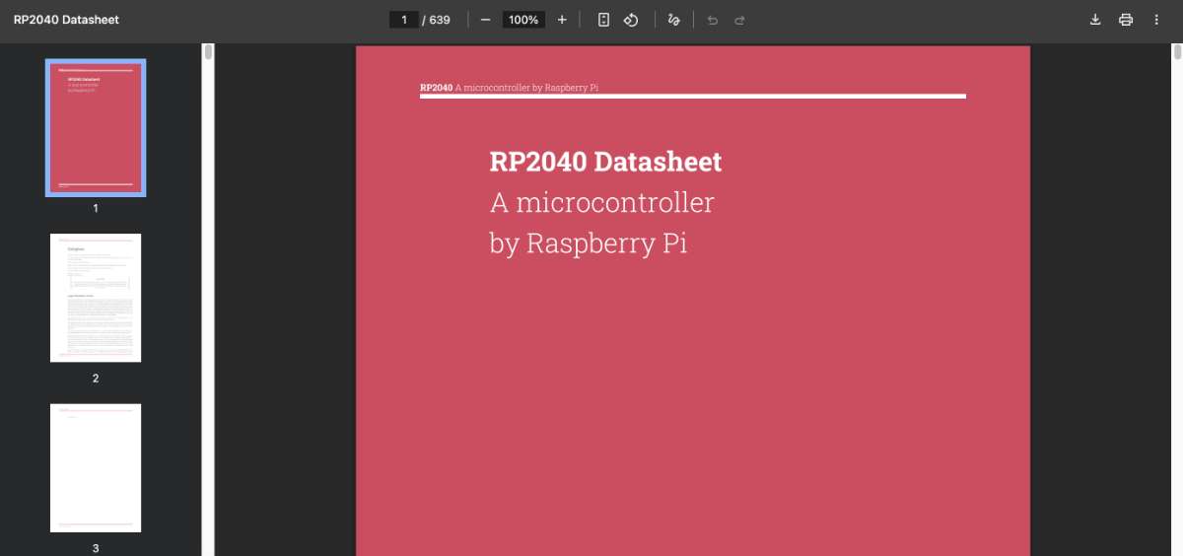Zoom out with the minus button
The width and height of the screenshot is (1183, 556).
pos(485,20)
